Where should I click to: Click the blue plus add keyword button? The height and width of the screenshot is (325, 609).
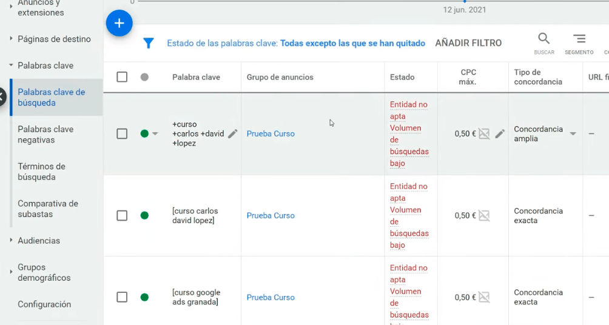coord(119,23)
